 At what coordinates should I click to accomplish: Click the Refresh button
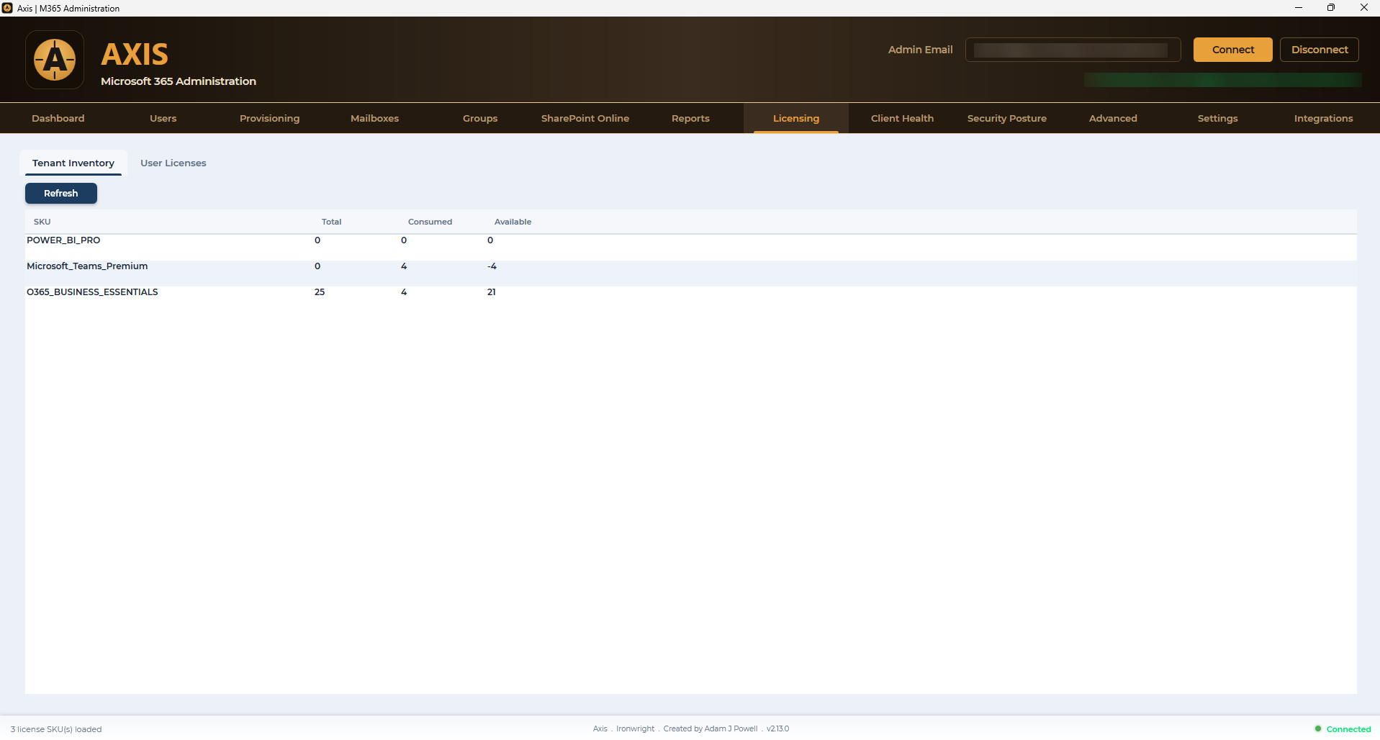click(x=61, y=193)
